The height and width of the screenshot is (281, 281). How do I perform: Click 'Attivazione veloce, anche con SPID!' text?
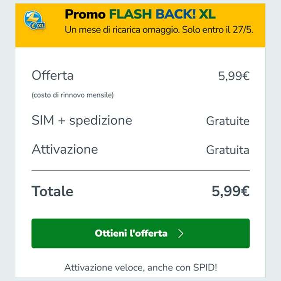(140, 267)
